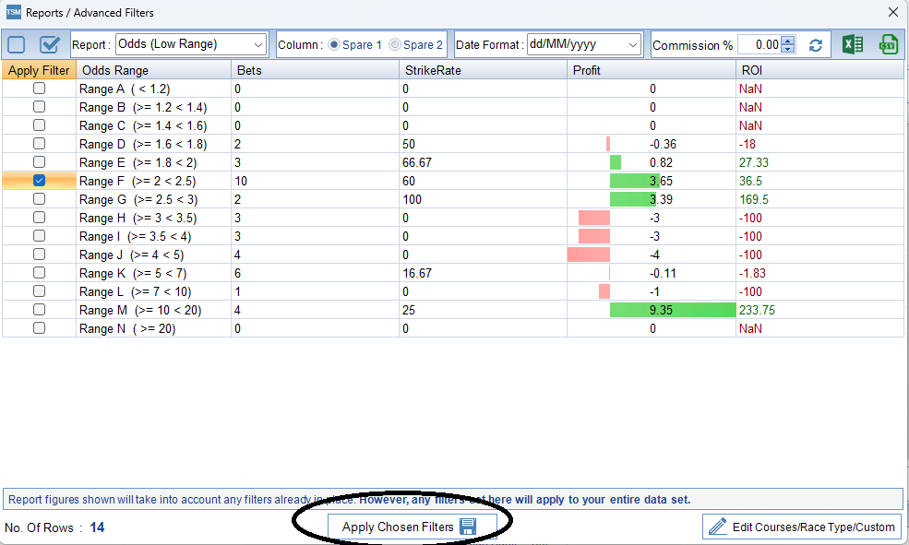Click the TSM app icon in title bar

[13, 13]
